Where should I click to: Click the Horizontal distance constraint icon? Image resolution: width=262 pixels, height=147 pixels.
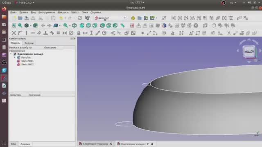point(85,33)
